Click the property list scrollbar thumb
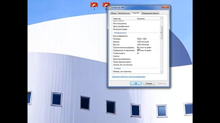The height and width of the screenshot is (123, 220). [x=161, y=33]
